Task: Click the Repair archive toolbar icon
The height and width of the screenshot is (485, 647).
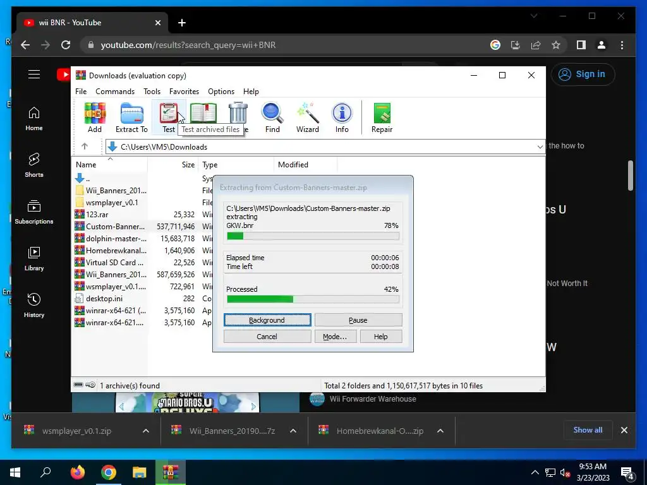Action: pos(382,117)
